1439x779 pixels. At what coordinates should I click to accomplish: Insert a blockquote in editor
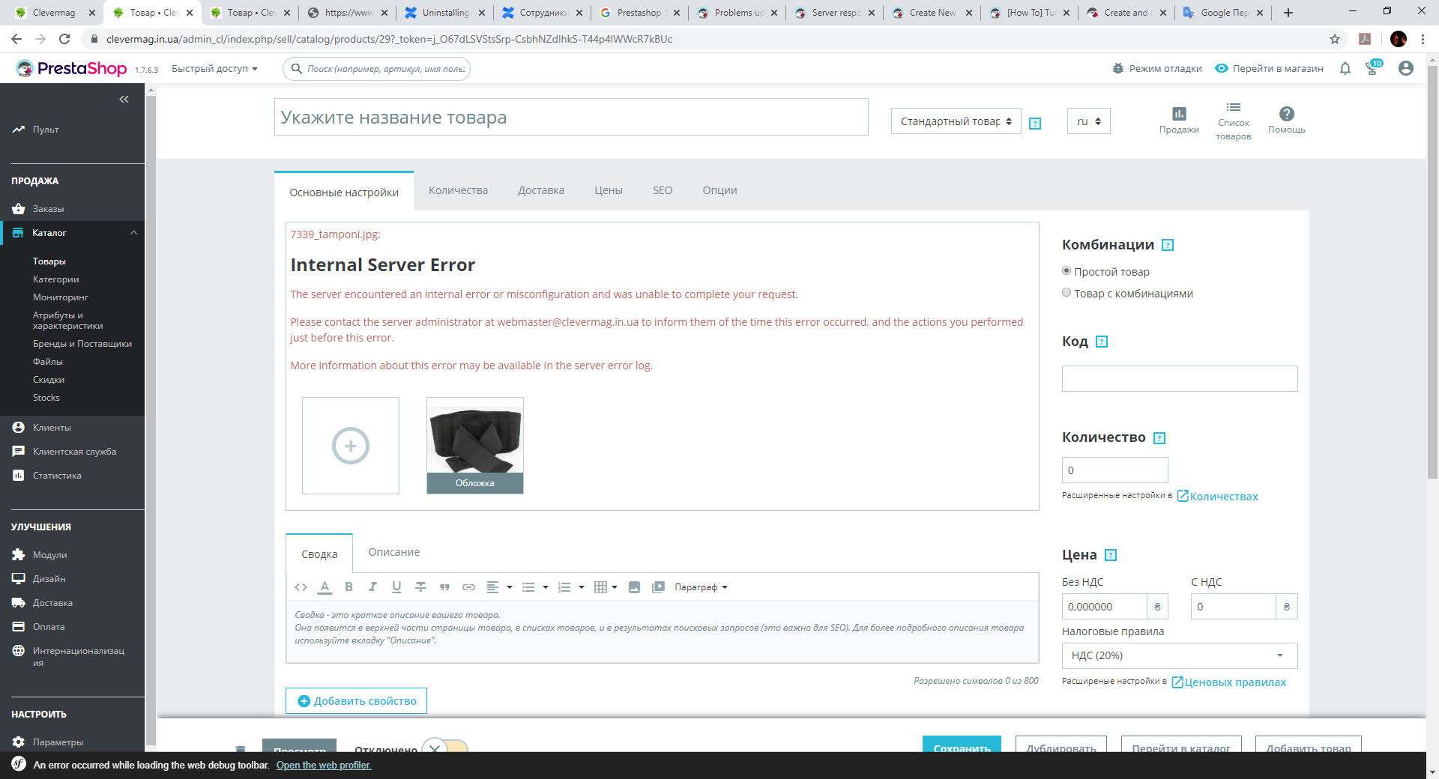(444, 587)
